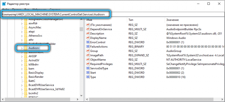Click the tree pane vertical scrollbar thumb

pos(81,29)
